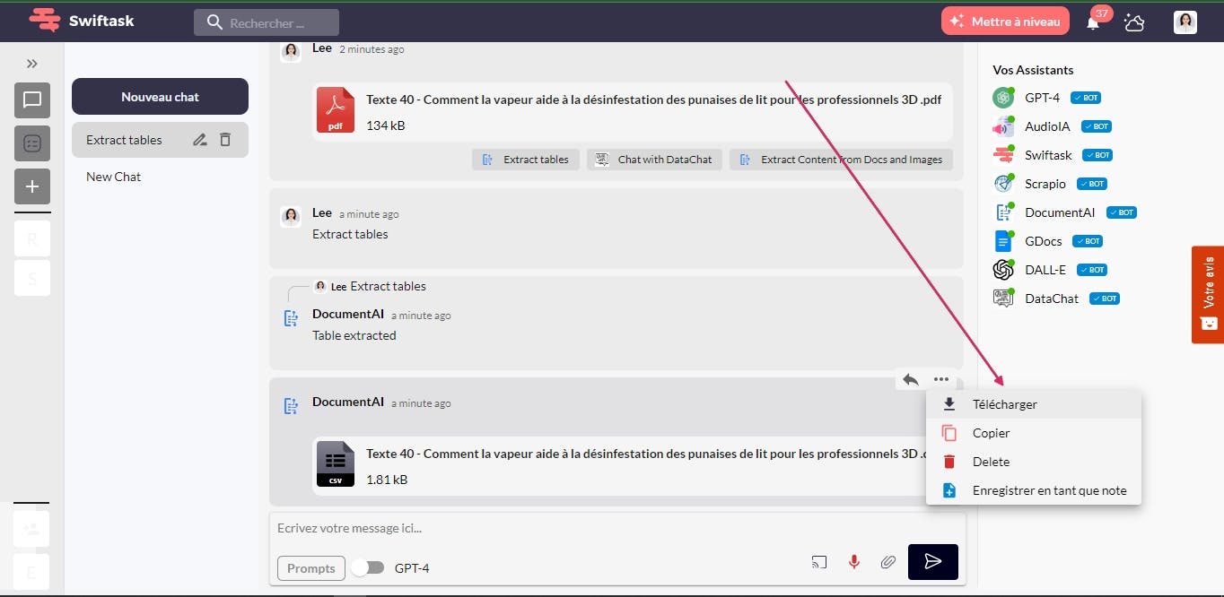The width and height of the screenshot is (1224, 597).
Task: Click the Chat with DataChat chip
Action: 654,160
